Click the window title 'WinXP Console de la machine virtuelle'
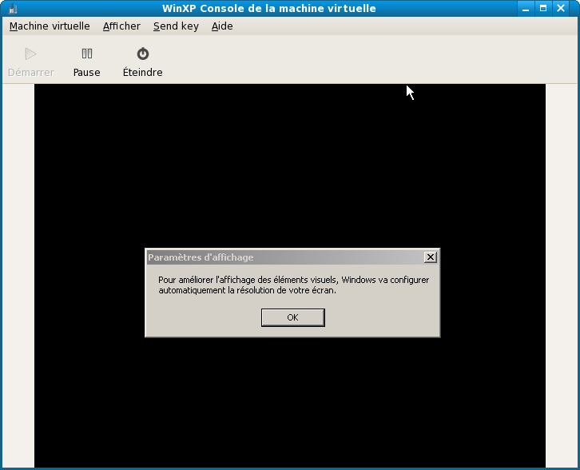 coord(269,8)
